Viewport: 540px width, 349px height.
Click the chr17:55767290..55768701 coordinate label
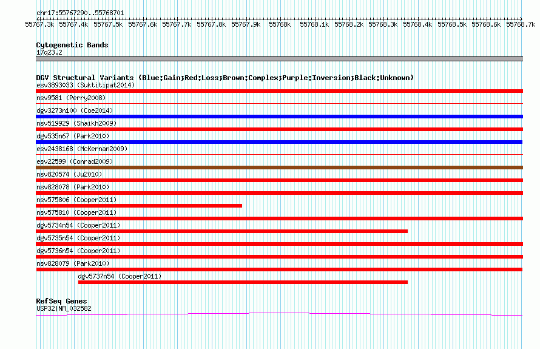[x=80, y=13]
